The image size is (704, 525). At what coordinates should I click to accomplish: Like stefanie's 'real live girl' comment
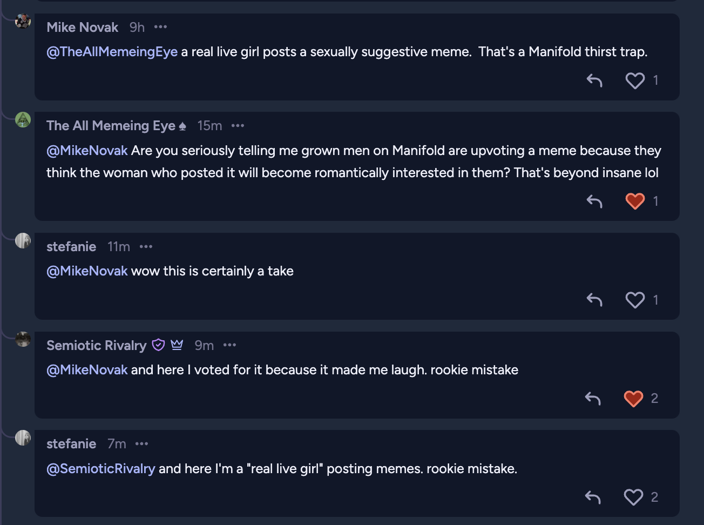click(633, 497)
